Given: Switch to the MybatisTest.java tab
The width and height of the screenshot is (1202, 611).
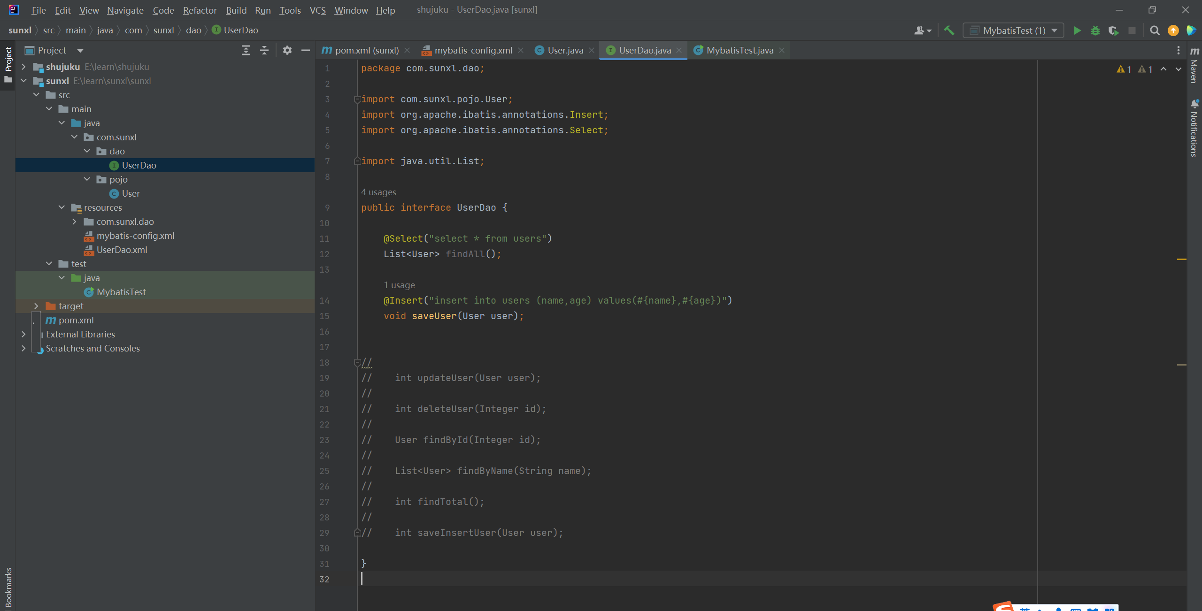Looking at the screenshot, I should (740, 50).
